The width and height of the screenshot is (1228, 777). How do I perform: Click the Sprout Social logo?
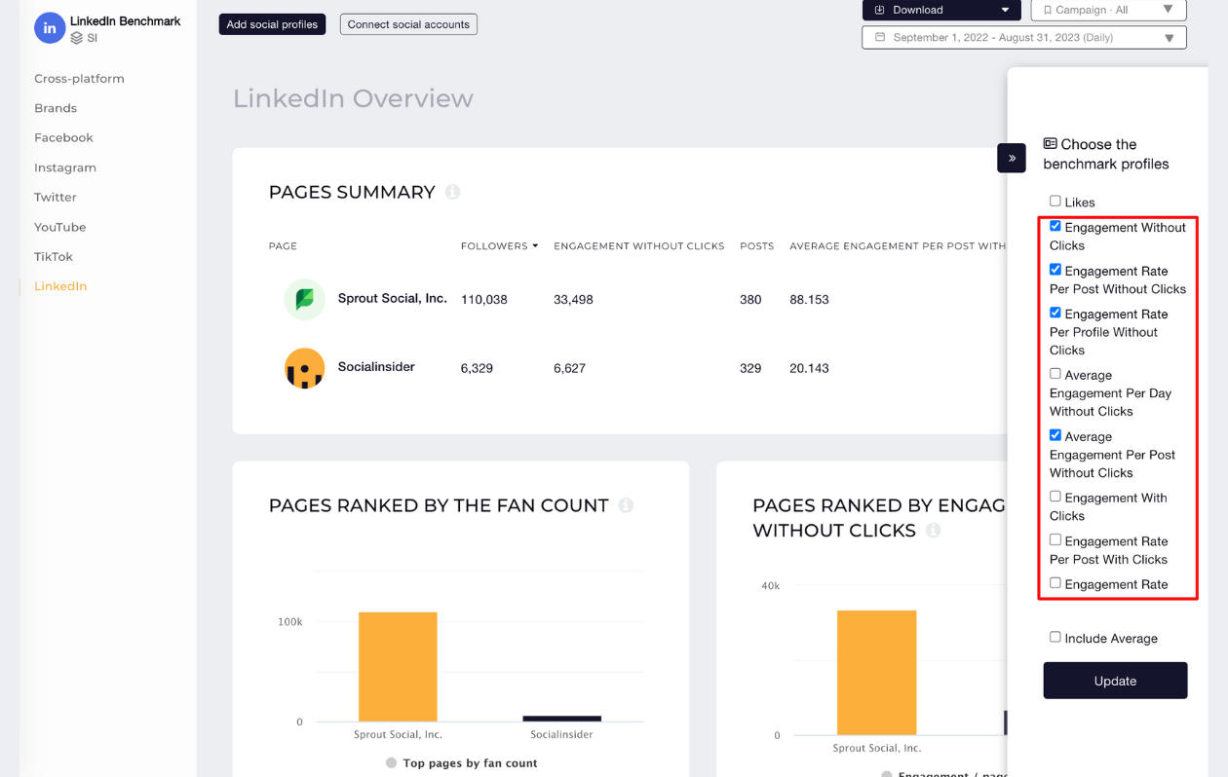pos(304,300)
